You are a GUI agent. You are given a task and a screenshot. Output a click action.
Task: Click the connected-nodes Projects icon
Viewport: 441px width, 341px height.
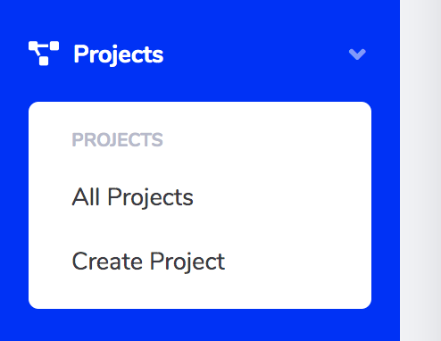[x=44, y=54]
